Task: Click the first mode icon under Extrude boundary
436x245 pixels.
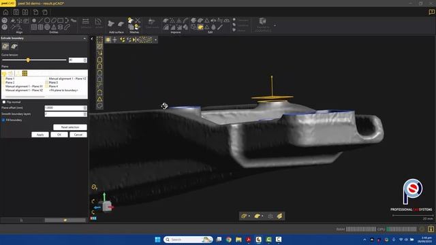Action: (5, 46)
